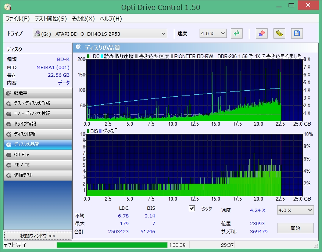The height and width of the screenshot is (252, 322).
Task: Click the disc icon beside テスト ディスクの検証
Action: pyautogui.click(x=8, y=114)
